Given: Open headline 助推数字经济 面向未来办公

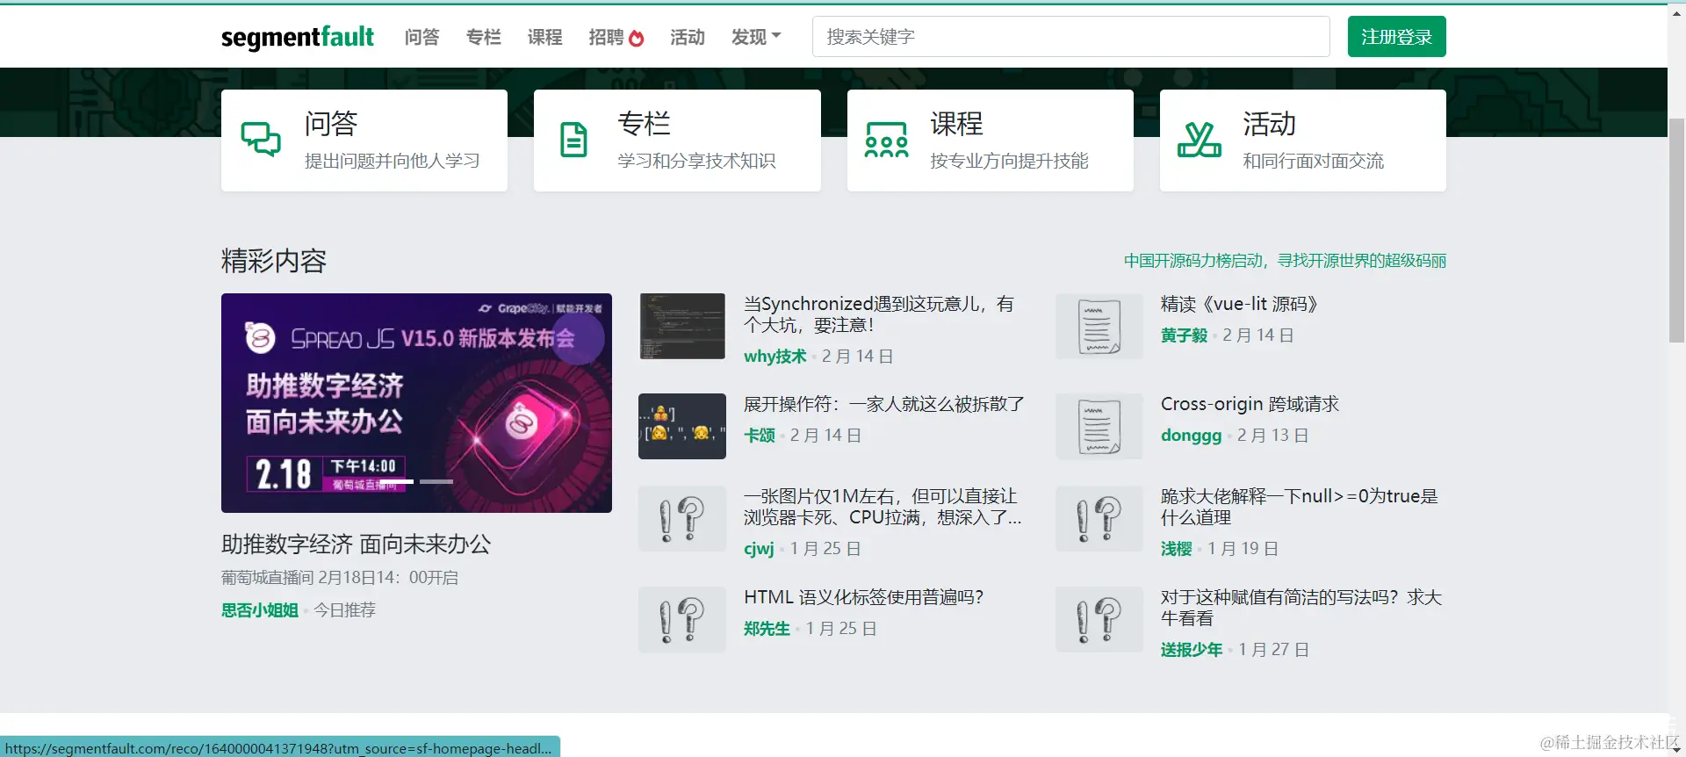Looking at the screenshot, I should pyautogui.click(x=356, y=544).
